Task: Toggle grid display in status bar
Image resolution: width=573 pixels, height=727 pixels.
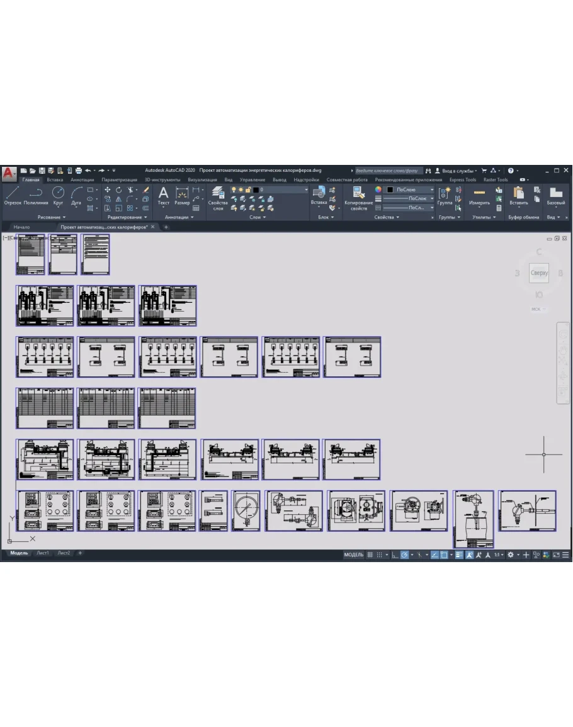Action: tap(370, 555)
